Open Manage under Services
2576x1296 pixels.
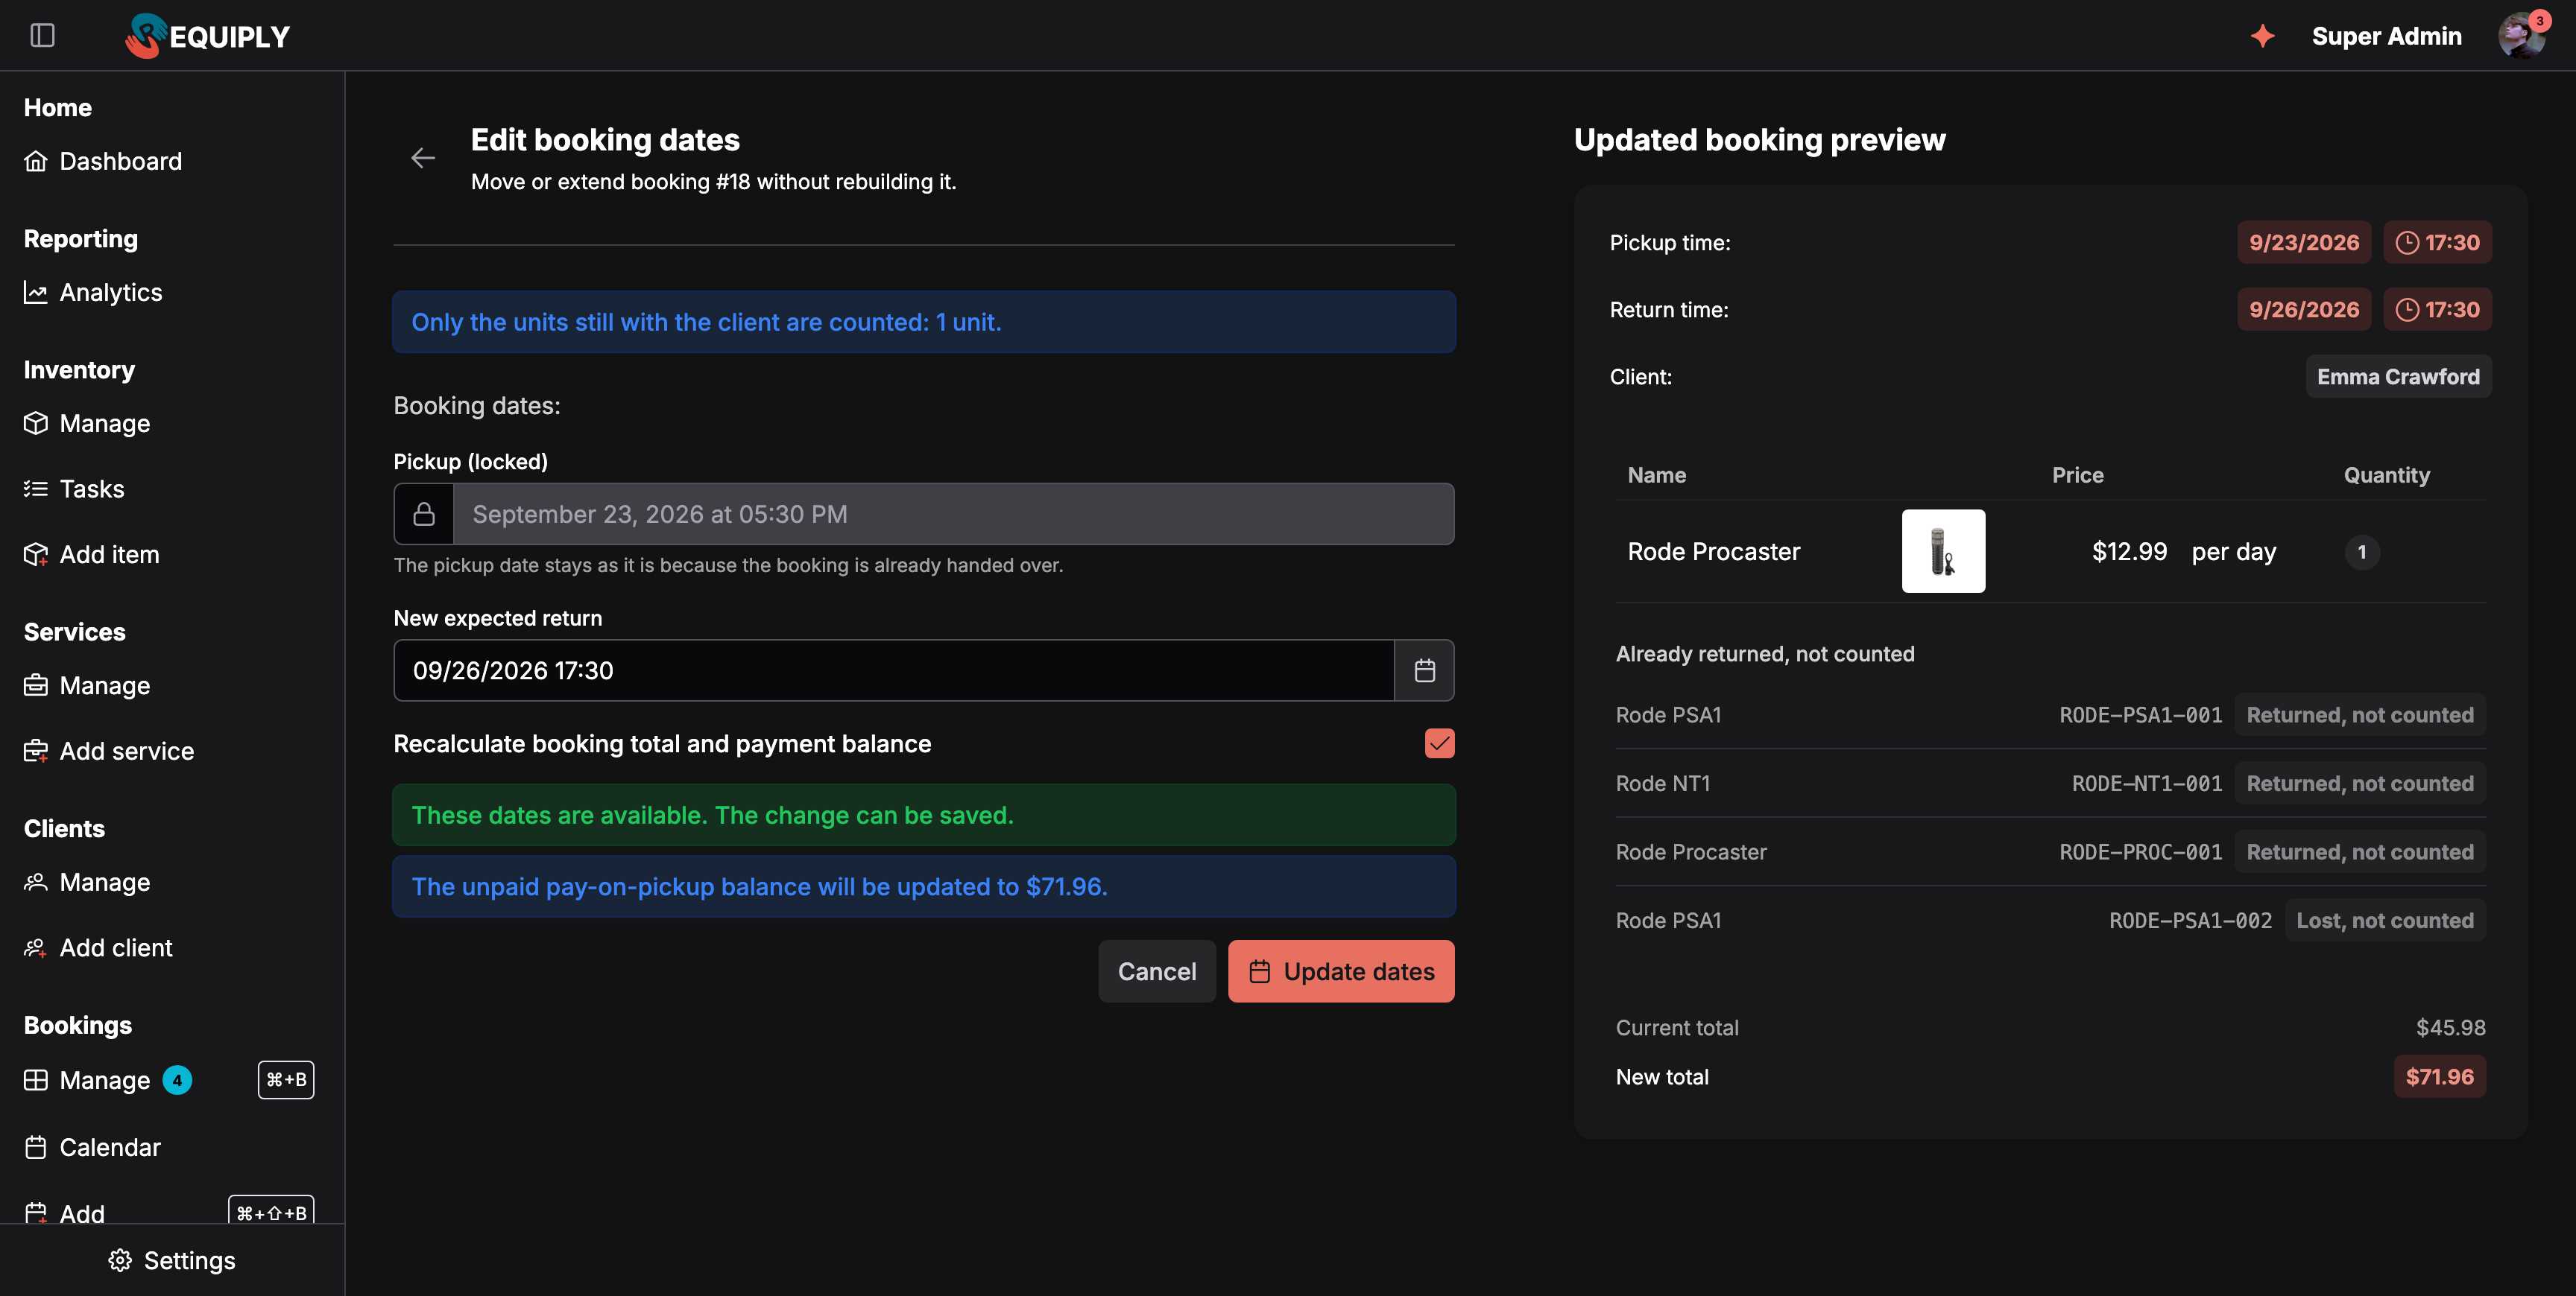click(87, 685)
